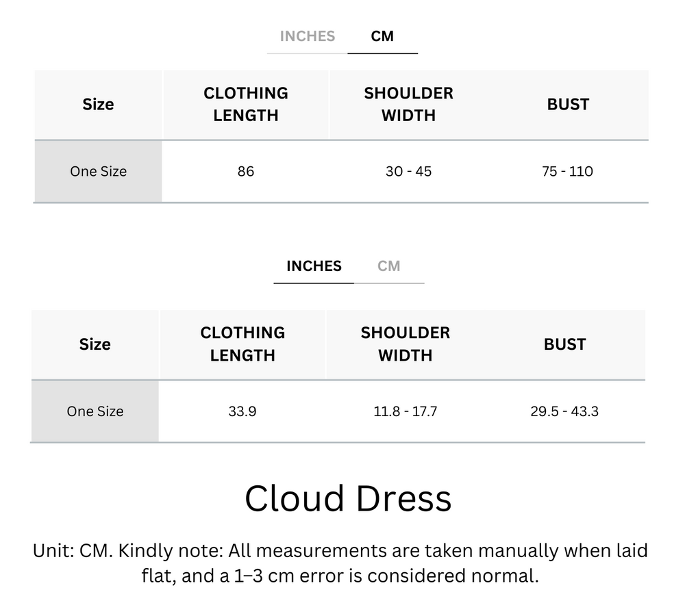Screen dimensions: 685x616
Task: Click the BUST header in bottom table
Action: (x=564, y=344)
